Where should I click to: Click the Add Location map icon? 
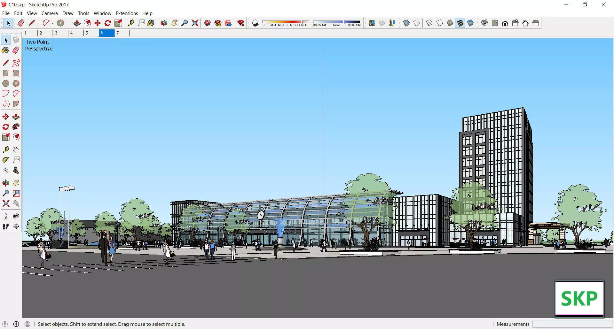pyautogui.click(x=372, y=23)
